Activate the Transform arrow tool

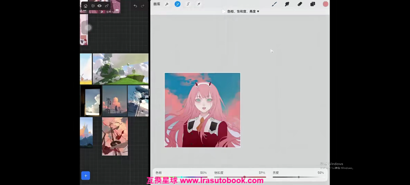tap(199, 4)
